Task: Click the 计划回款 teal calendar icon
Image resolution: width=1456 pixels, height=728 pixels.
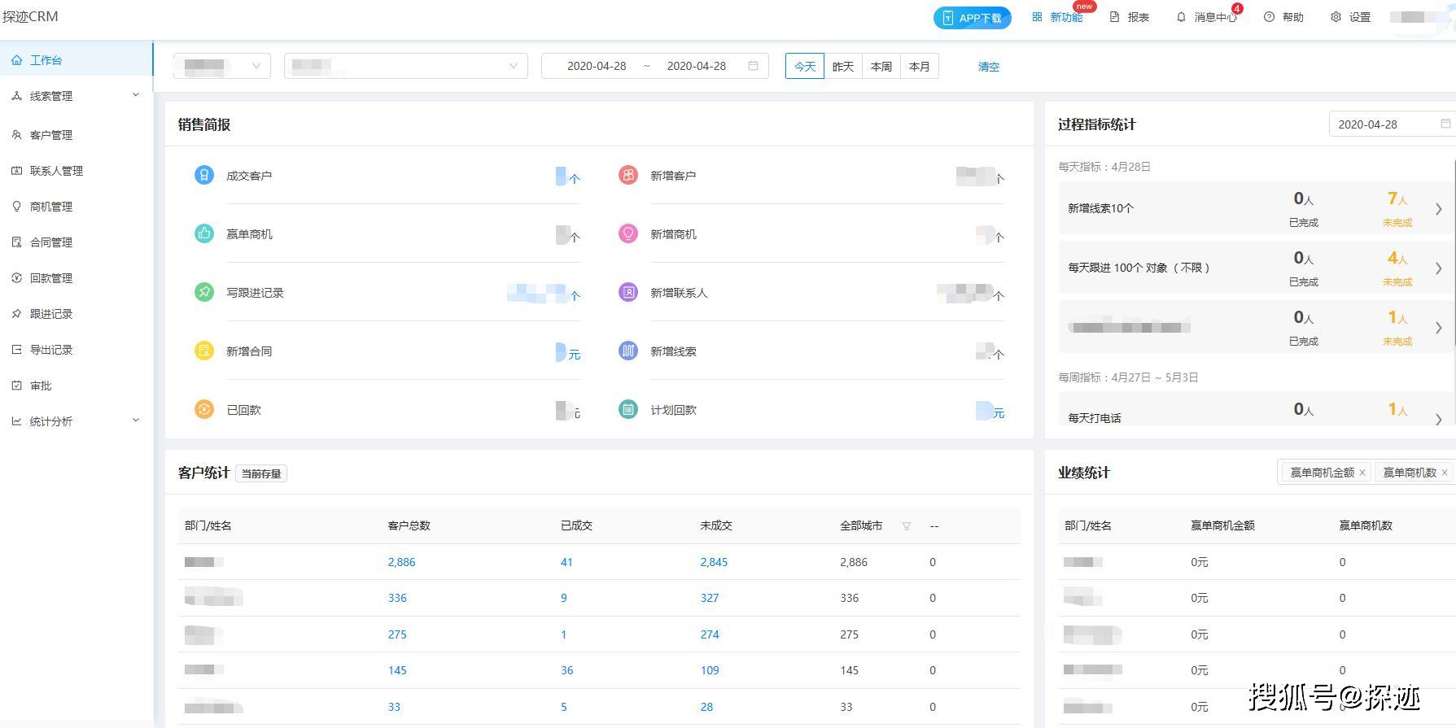Action: point(628,409)
